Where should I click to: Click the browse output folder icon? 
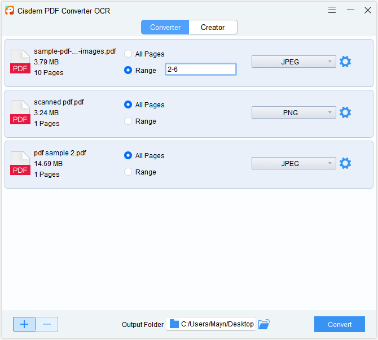[x=264, y=324]
